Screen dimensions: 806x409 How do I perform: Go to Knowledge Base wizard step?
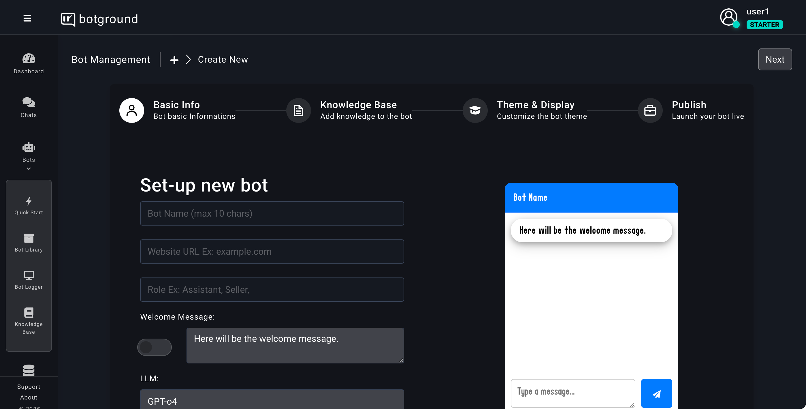click(x=298, y=110)
